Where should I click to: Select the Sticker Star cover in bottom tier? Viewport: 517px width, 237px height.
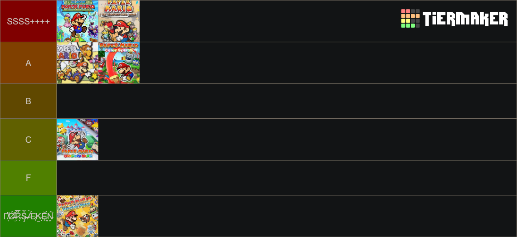78,216
